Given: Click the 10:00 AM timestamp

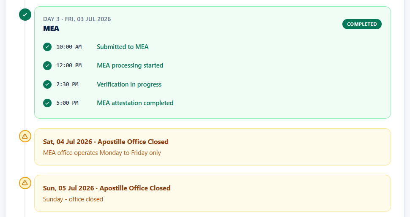Looking at the screenshot, I should point(69,47).
